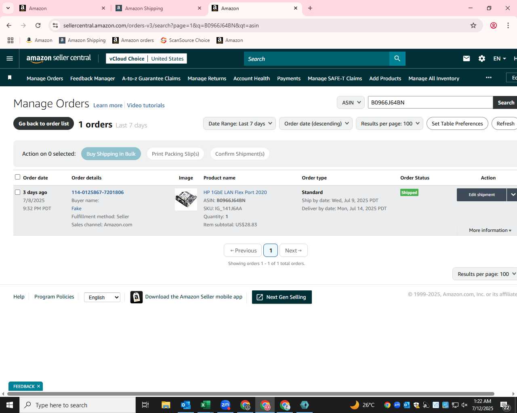The height and width of the screenshot is (413, 517).
Task: Click page 1 pagination button
Action: [271, 250]
